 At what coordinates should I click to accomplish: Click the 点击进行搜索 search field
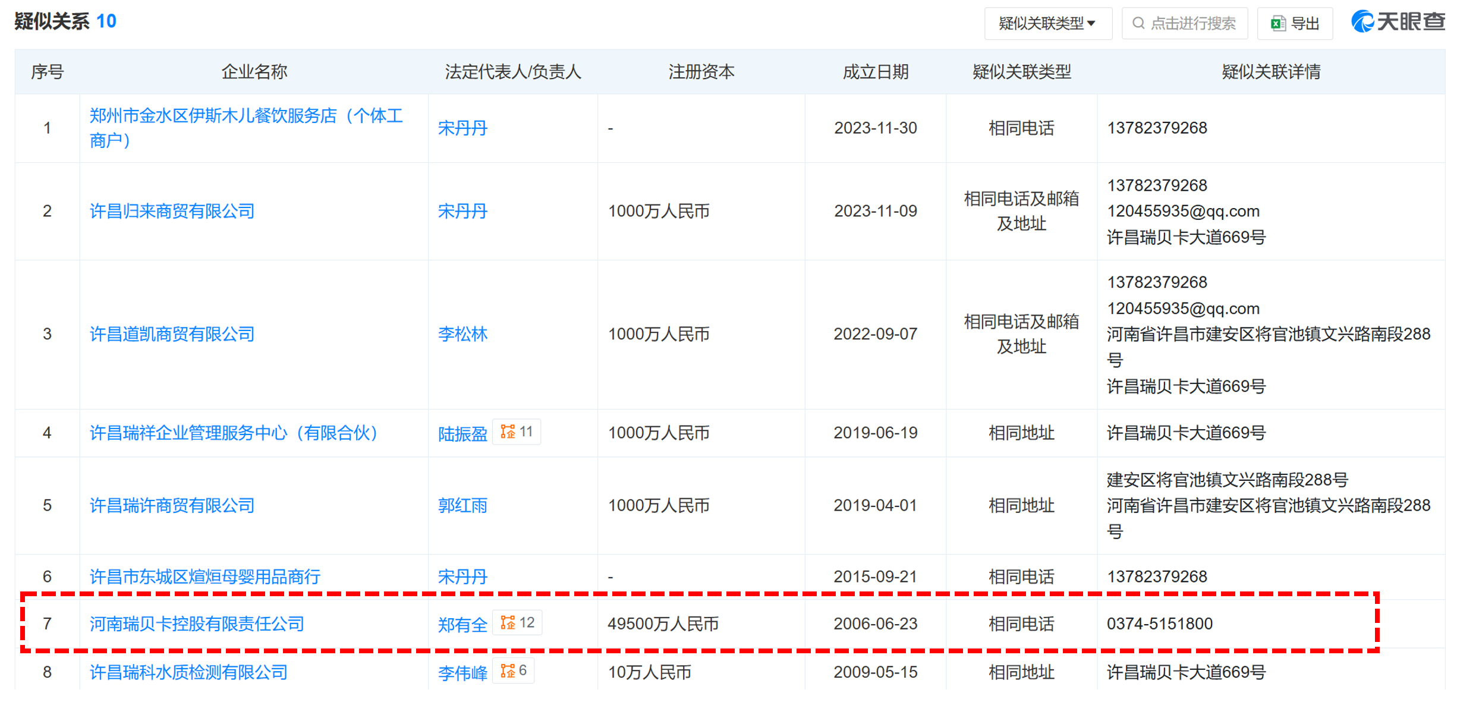(x=1192, y=24)
